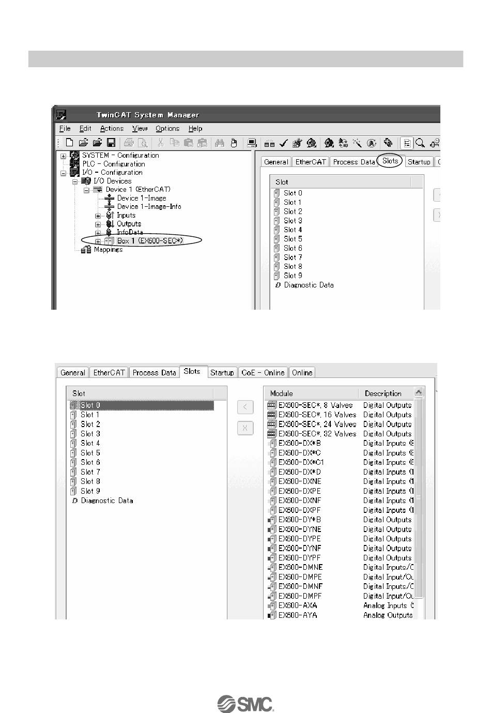The width and height of the screenshot is (491, 713).
Task: Click the Reload I/O Devices toolbar icon
Action: (x=344, y=143)
